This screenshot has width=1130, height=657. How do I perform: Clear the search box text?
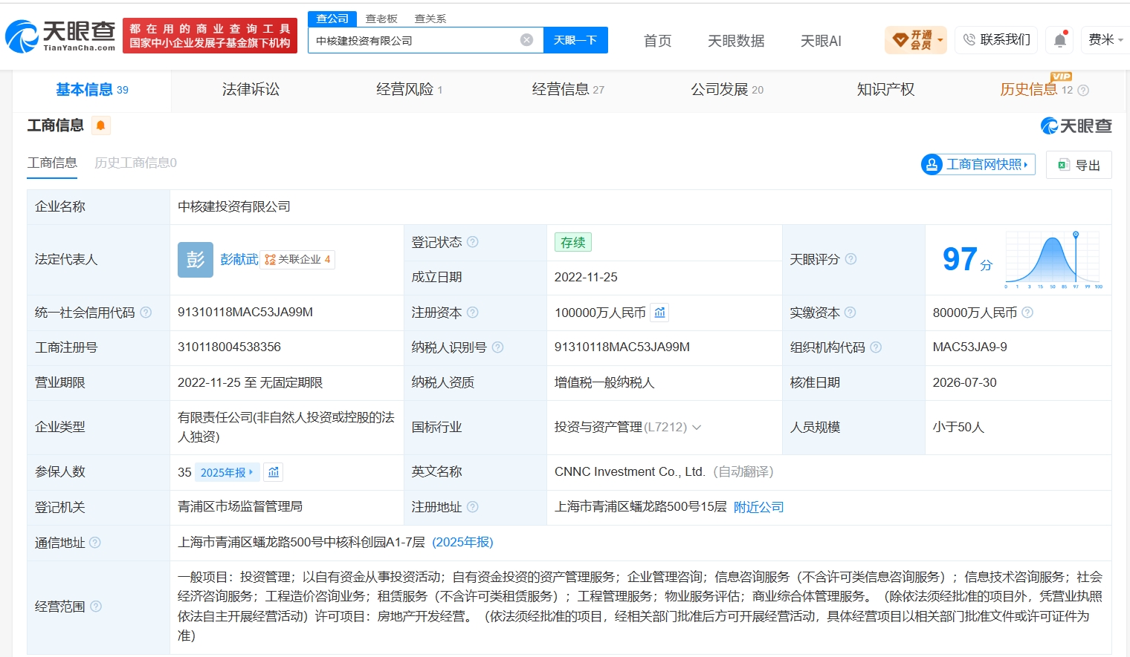[526, 40]
